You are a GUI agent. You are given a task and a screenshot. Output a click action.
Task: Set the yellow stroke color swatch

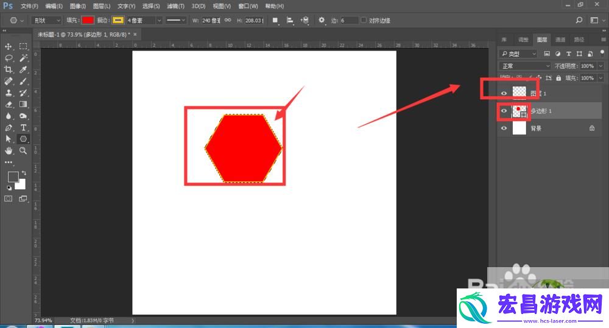118,20
